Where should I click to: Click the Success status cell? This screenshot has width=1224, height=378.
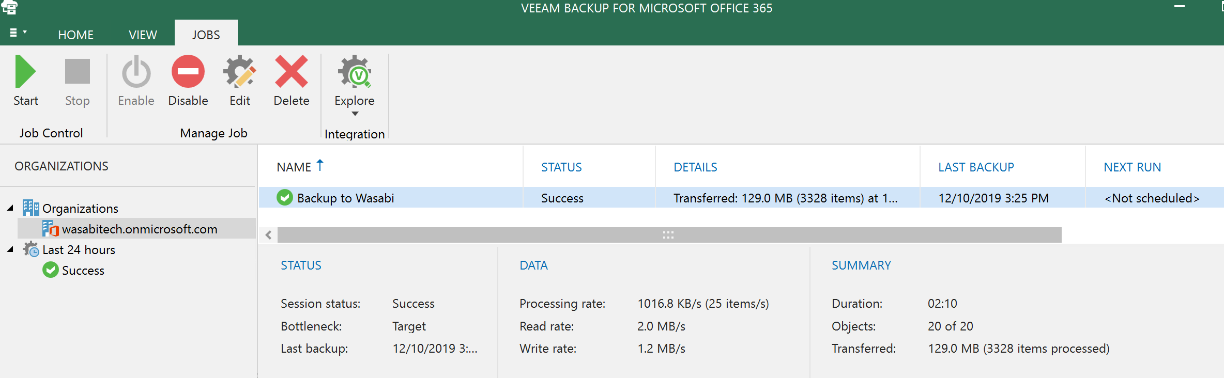[x=562, y=198]
